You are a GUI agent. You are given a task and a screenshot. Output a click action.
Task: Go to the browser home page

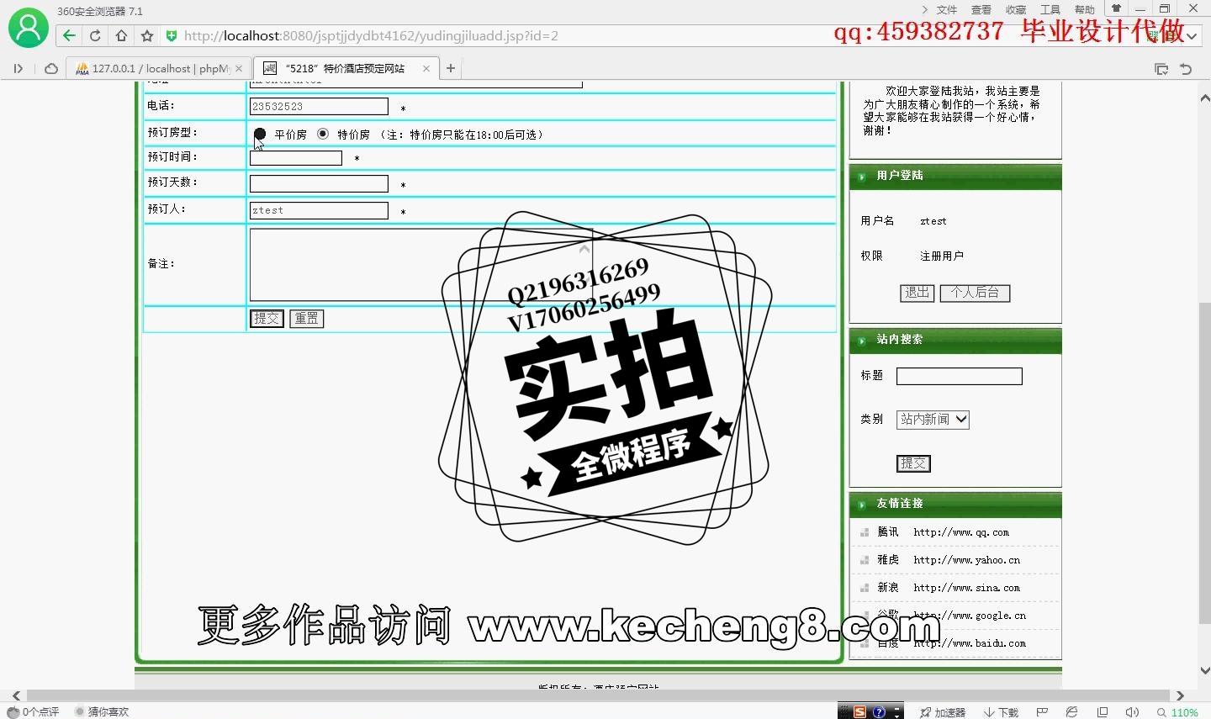click(121, 35)
